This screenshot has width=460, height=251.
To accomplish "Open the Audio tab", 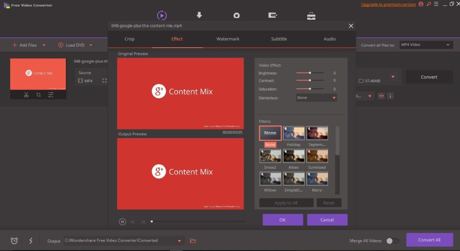I will coord(329,39).
